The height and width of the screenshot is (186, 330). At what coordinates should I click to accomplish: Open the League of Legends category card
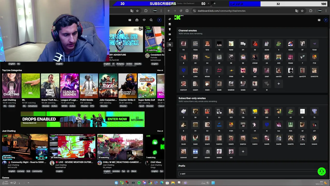pos(69,86)
